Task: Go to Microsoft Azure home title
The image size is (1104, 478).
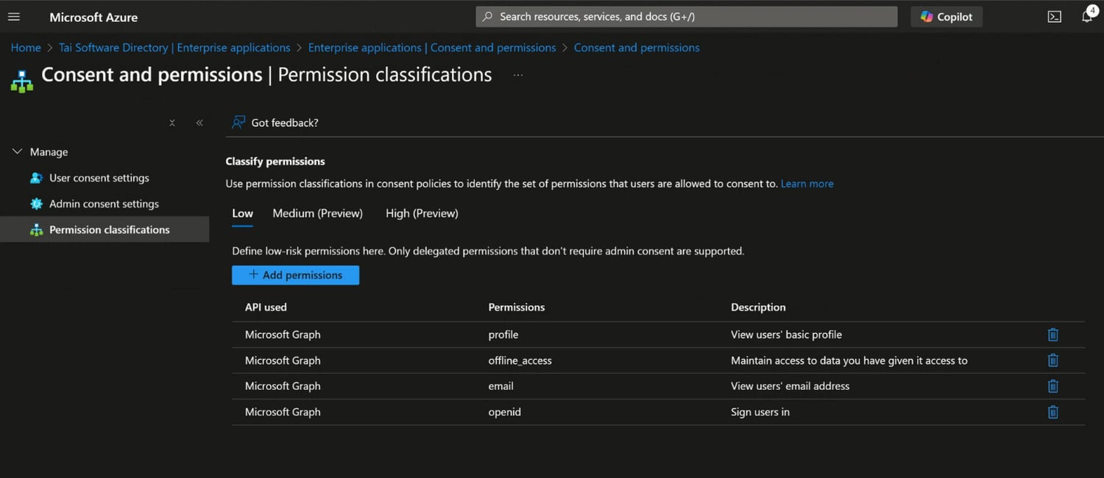Action: pos(93,17)
